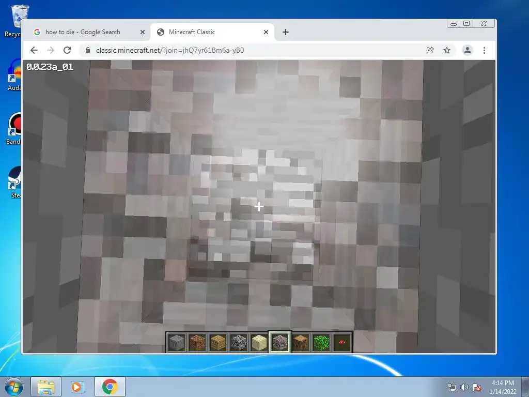Open the Chrome profile menu
Viewport: 529px width, 397px height.
click(467, 50)
